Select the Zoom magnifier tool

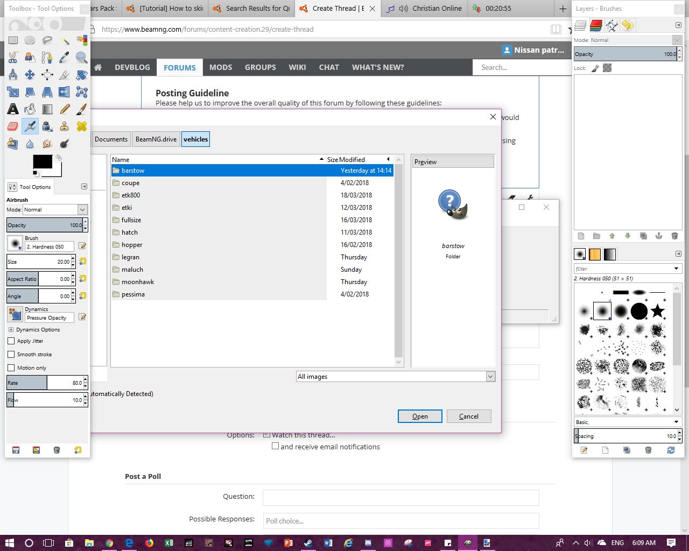82,58
